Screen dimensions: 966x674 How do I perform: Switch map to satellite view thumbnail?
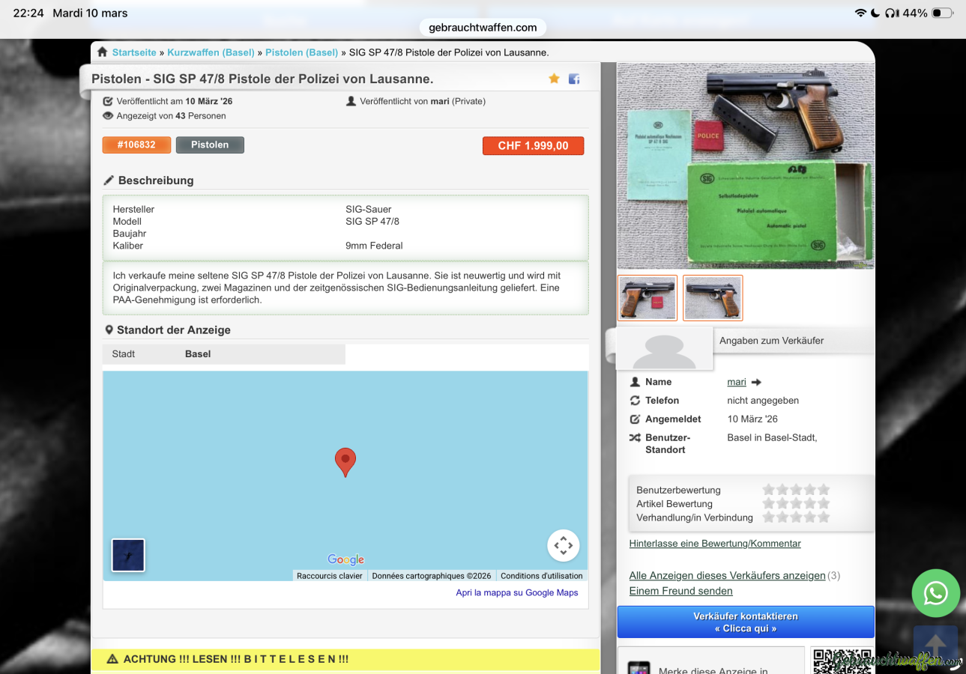coord(128,555)
